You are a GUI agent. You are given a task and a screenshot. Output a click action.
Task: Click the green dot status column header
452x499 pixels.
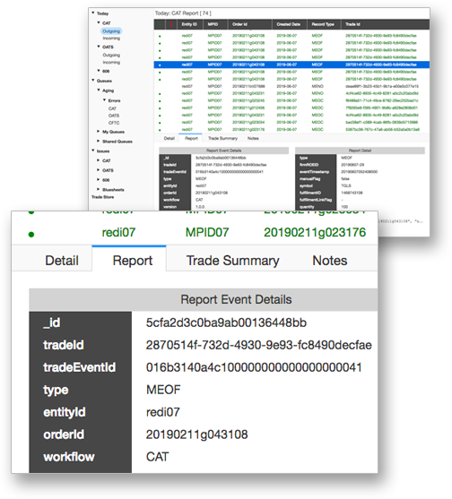(x=160, y=24)
